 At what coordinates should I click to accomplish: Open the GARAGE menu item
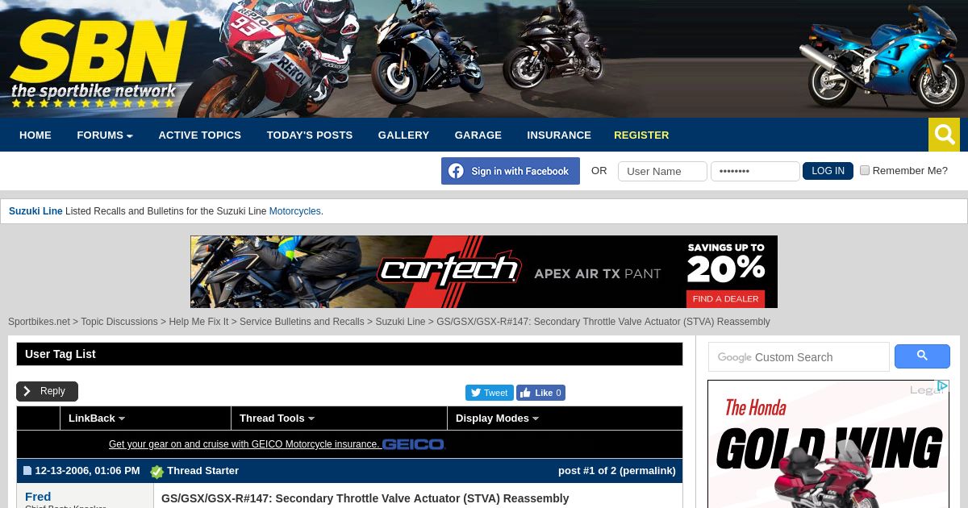point(478,135)
